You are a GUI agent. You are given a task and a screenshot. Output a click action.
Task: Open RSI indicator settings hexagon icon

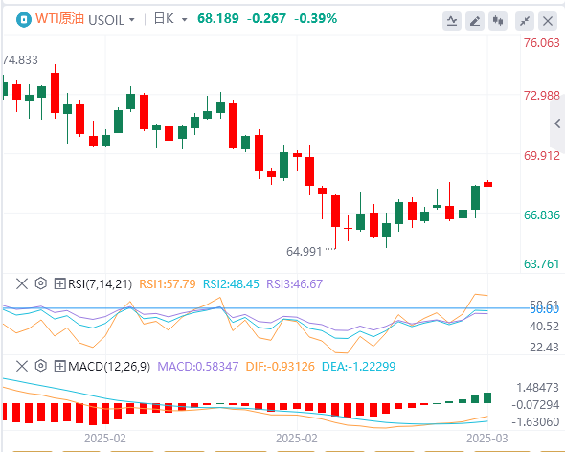[x=41, y=283]
